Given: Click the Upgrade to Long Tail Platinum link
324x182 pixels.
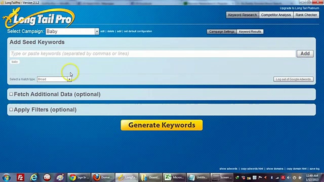Looking at the screenshot, I should tap(299, 8).
